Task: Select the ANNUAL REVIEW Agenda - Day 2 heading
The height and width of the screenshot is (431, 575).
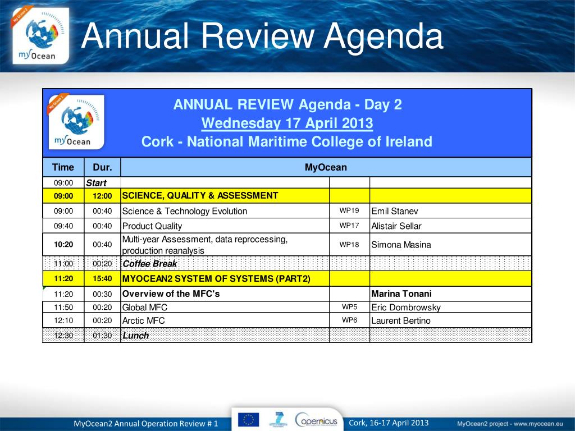Action: point(287,104)
